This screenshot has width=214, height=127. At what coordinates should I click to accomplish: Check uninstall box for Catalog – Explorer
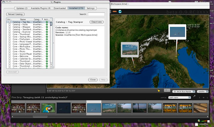coord(10,32)
